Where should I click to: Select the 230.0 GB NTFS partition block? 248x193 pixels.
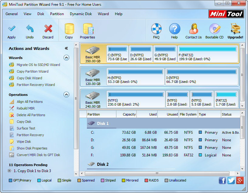click(136, 99)
